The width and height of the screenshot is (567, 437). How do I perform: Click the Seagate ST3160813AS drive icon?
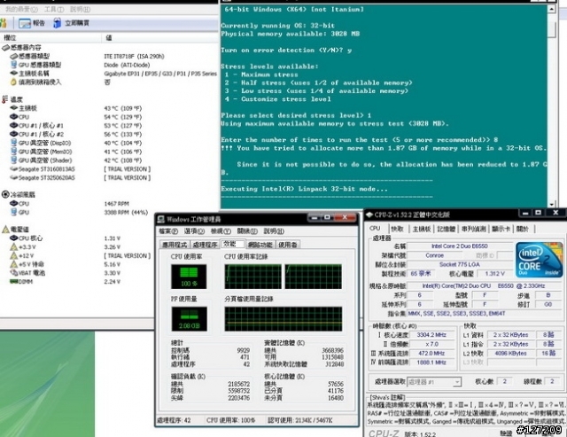[x=14, y=169]
